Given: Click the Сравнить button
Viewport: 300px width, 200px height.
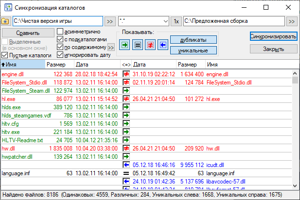Looking at the screenshot, I should click(x=28, y=33).
